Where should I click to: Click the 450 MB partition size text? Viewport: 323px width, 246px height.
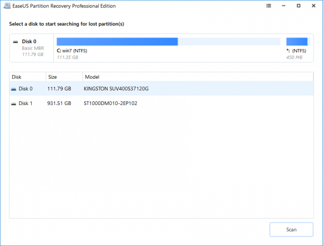[x=294, y=57]
